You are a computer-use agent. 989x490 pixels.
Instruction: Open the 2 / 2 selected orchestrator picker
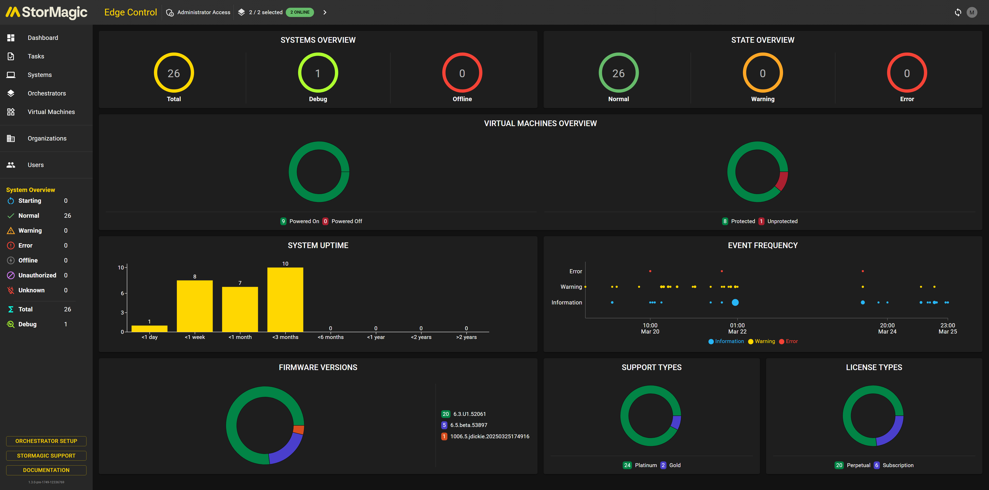point(265,12)
